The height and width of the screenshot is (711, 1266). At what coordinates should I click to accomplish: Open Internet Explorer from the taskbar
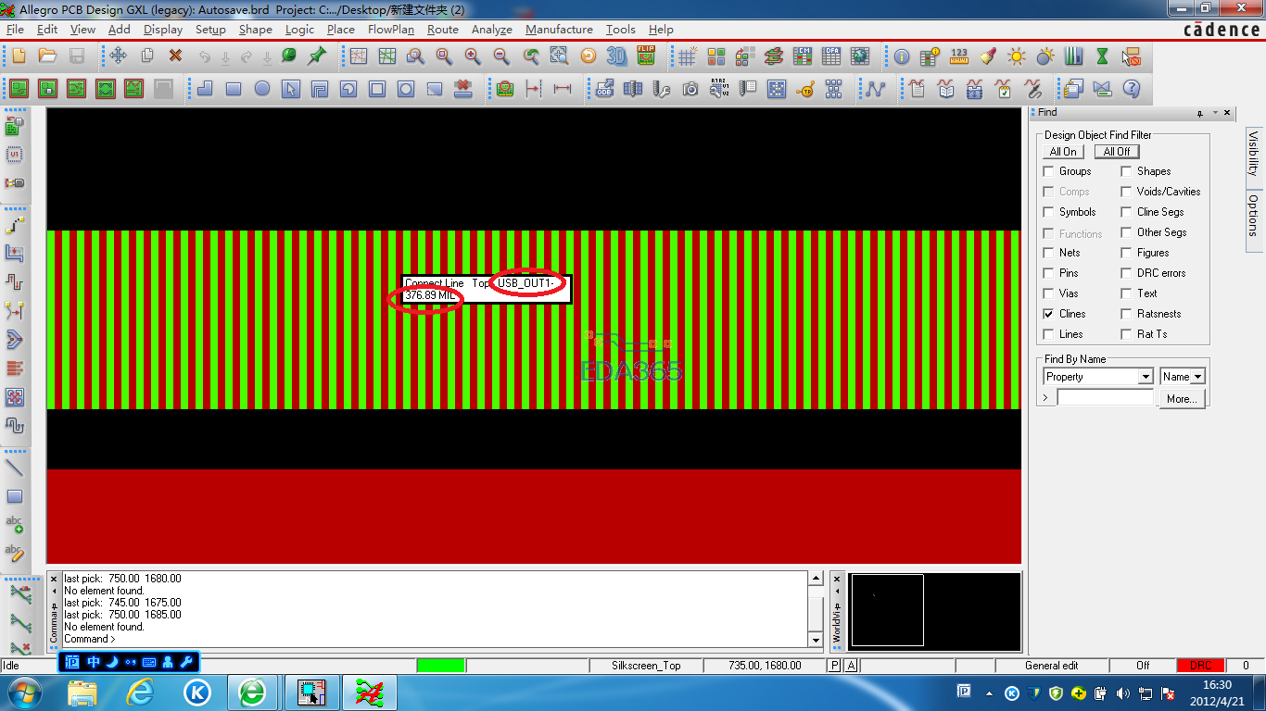[140, 692]
